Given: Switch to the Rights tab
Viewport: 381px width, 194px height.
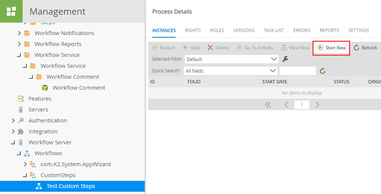Looking at the screenshot, I should click(x=193, y=30).
